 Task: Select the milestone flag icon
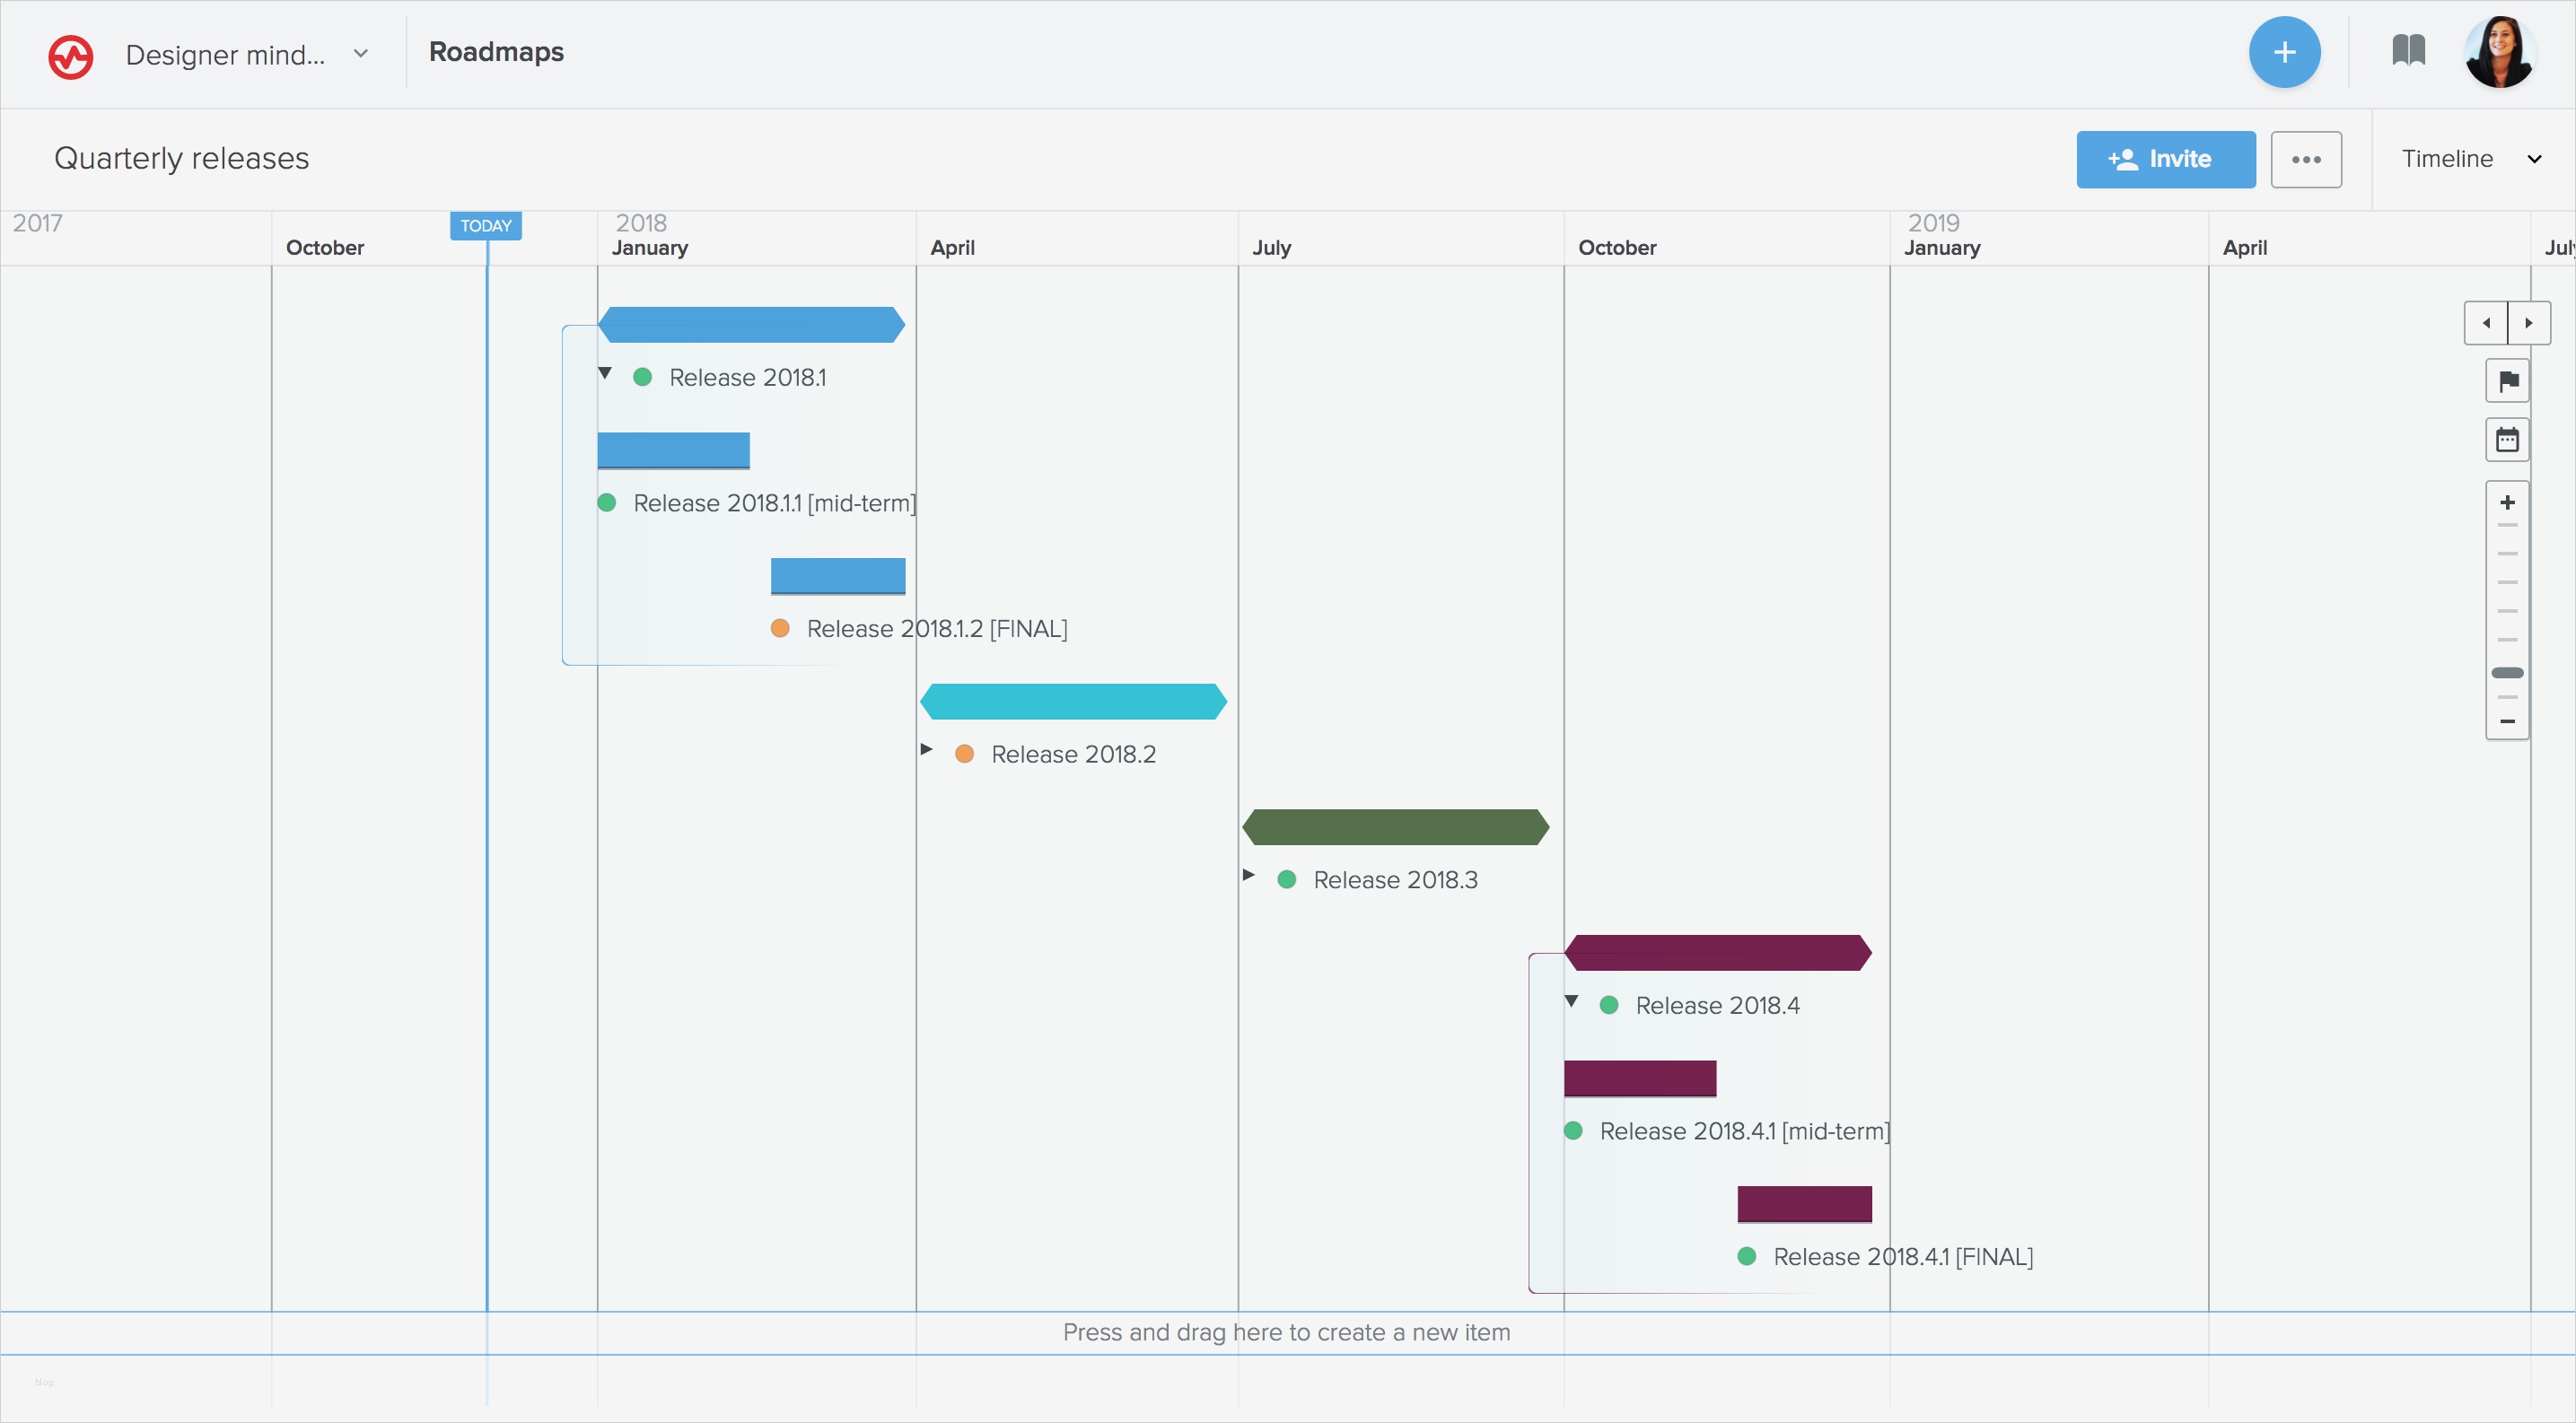[2508, 380]
